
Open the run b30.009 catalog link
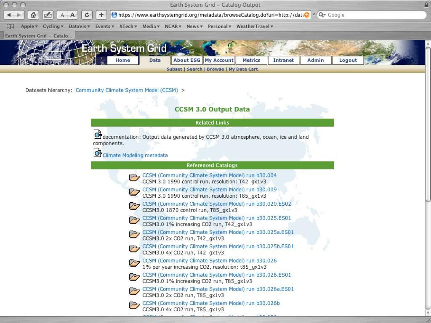tap(210, 190)
